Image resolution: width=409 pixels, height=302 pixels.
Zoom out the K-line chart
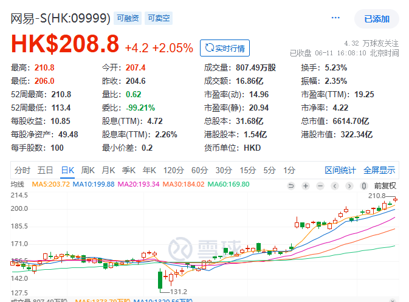pos(319,185)
